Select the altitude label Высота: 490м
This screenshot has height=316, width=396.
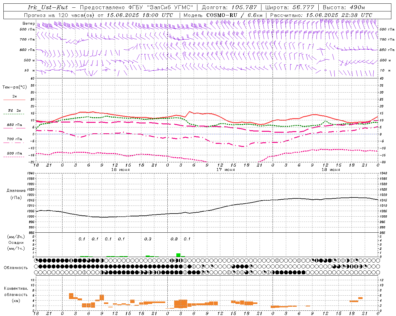(x=344, y=7)
